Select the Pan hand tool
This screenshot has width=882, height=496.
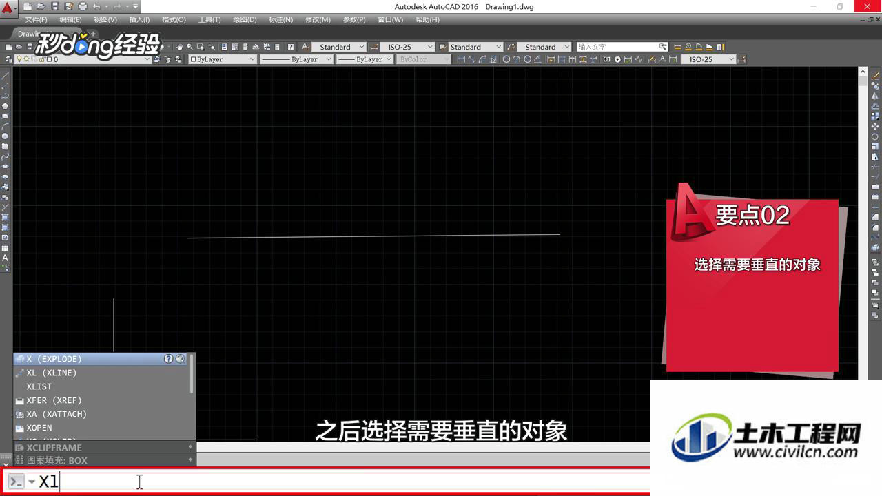pos(179,47)
